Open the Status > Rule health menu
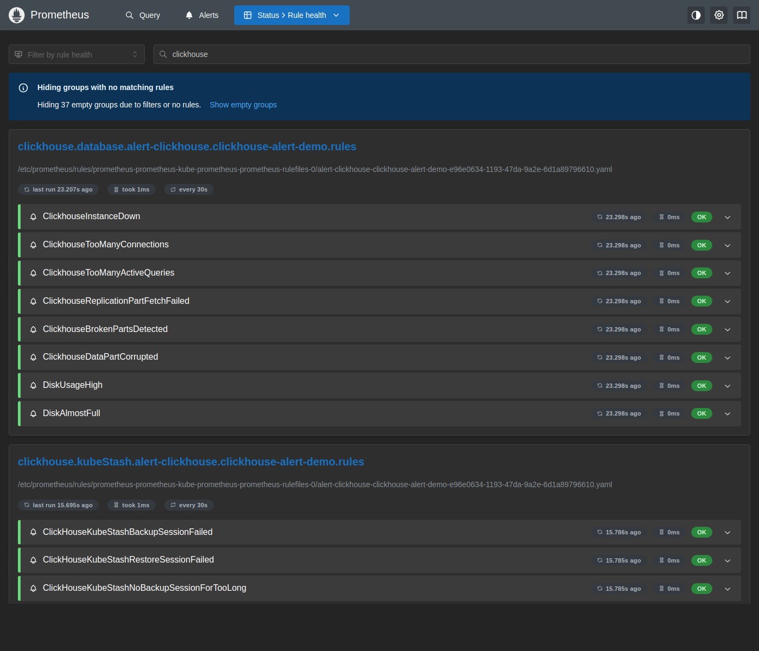759x651 pixels. 292,15
